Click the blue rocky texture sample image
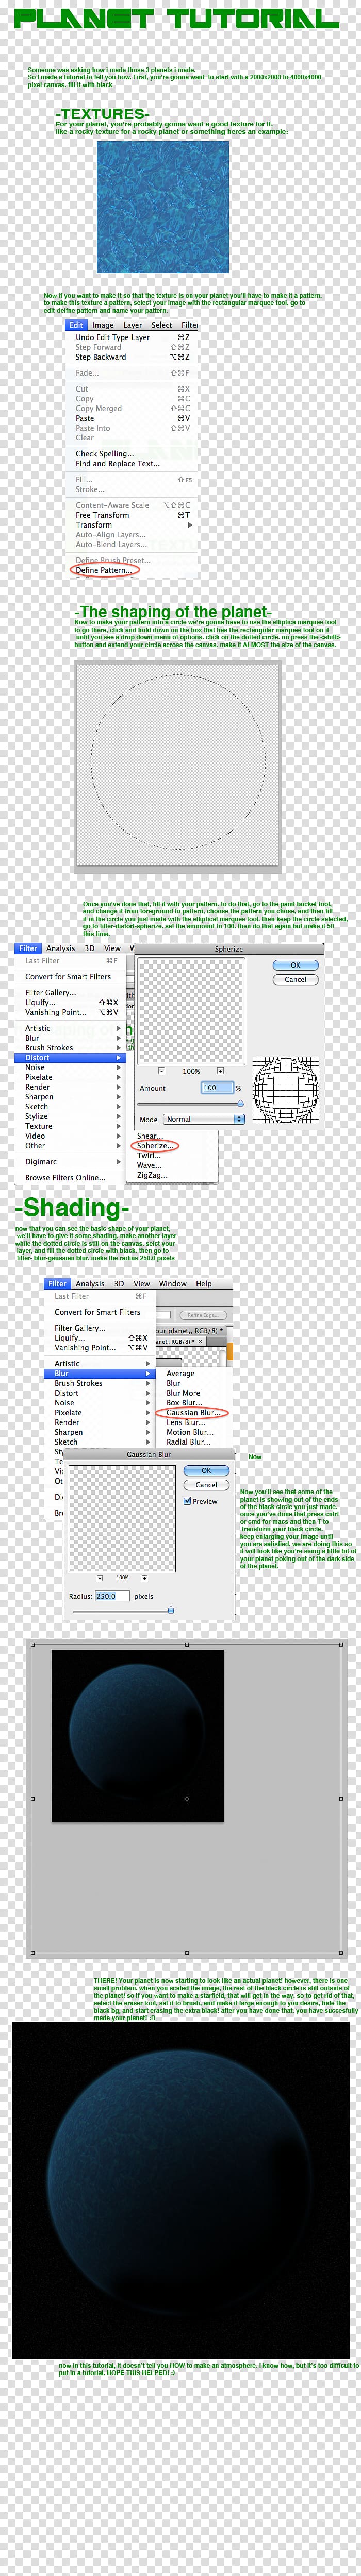 pos(163,206)
